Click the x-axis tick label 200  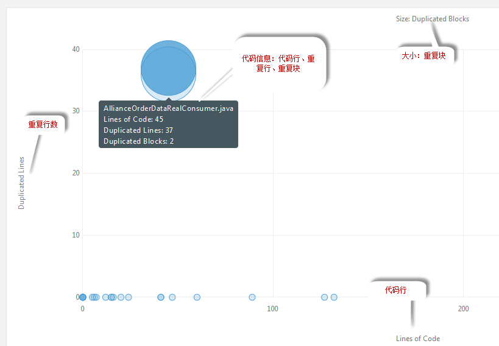(463, 309)
